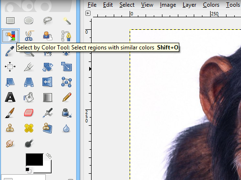This screenshot has height=180, width=241.
Task: Select the Crop knife tool
Action: 28,67
